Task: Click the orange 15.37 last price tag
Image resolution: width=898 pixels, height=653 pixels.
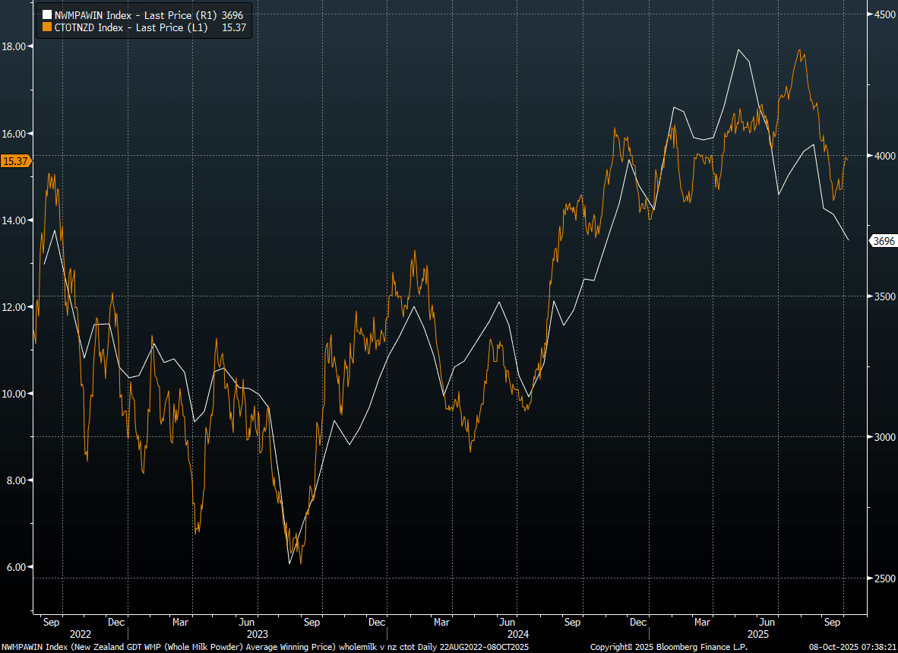Action: point(16,160)
